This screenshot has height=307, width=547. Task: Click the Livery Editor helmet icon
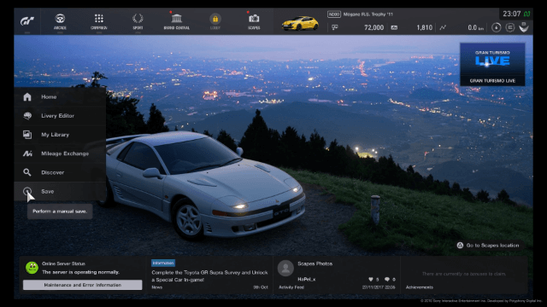(x=27, y=116)
